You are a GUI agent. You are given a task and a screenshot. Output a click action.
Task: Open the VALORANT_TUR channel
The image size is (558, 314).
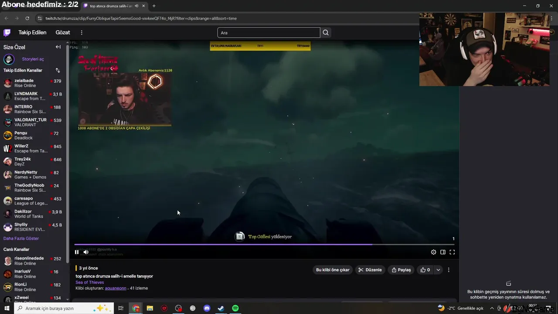[34, 122]
